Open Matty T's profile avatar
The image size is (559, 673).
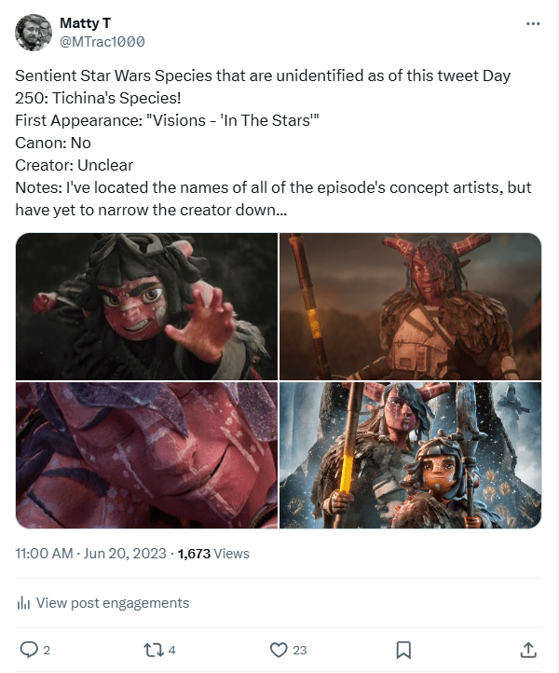coord(34,33)
